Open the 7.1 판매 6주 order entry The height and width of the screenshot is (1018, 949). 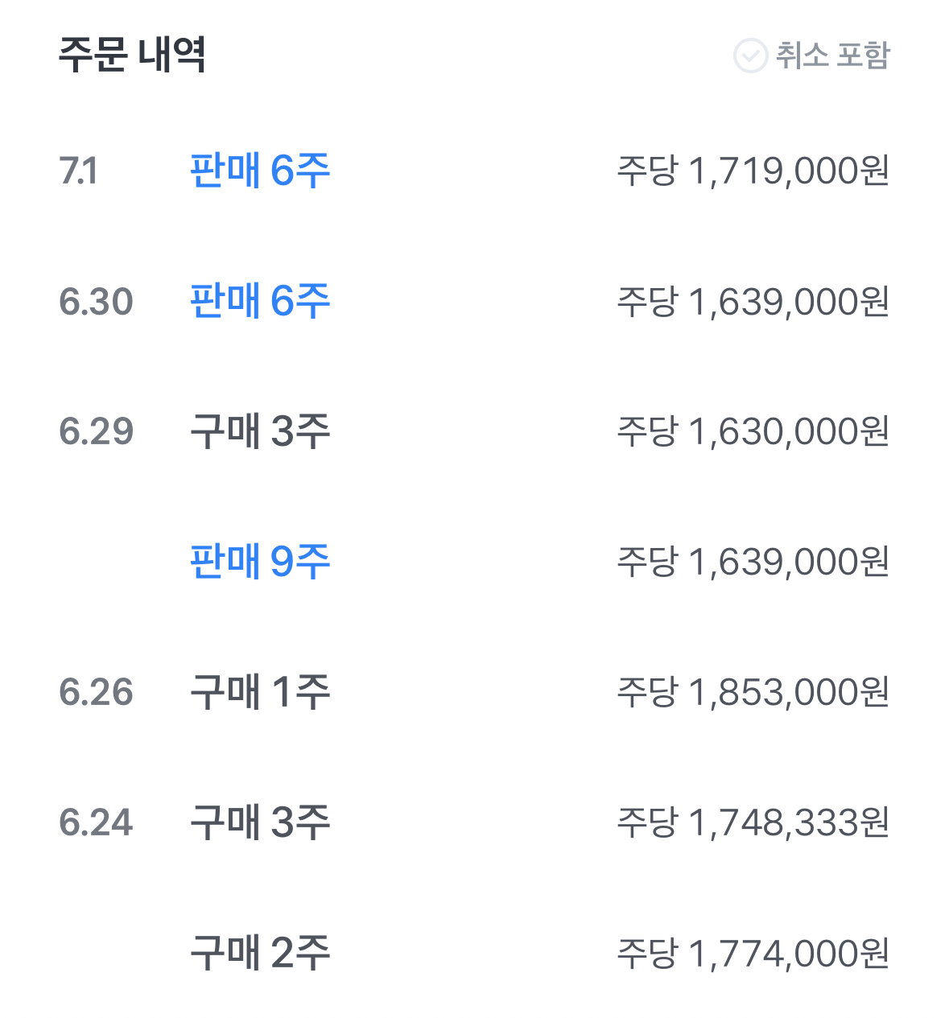coord(474,171)
